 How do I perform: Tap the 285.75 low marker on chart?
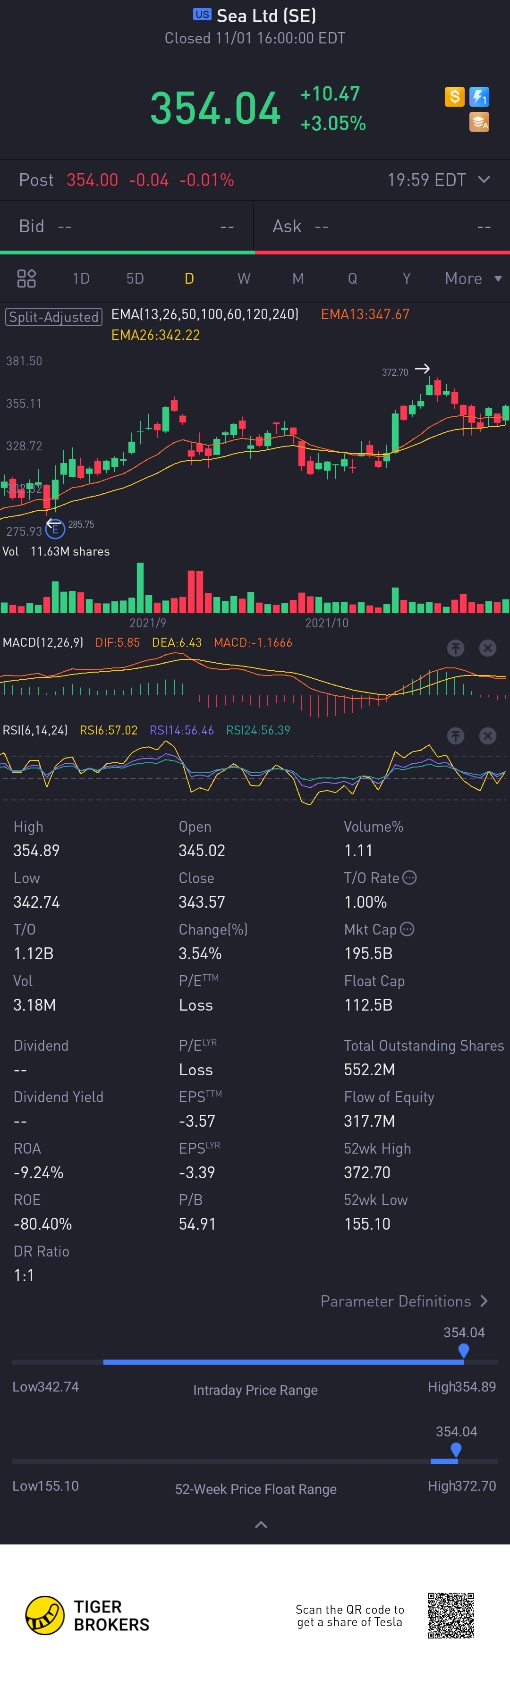[x=81, y=524]
